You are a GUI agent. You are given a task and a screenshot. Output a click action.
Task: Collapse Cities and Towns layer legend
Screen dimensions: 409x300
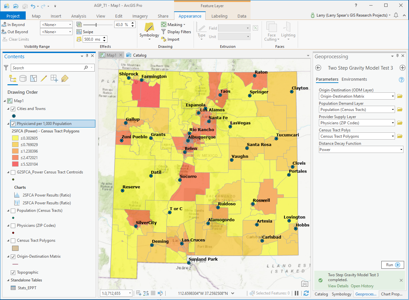[x=8, y=109]
